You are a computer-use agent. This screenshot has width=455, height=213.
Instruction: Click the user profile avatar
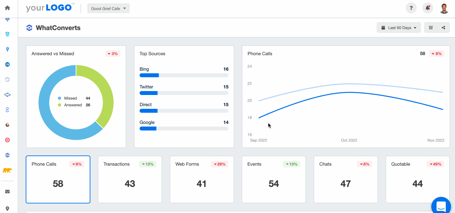click(444, 8)
